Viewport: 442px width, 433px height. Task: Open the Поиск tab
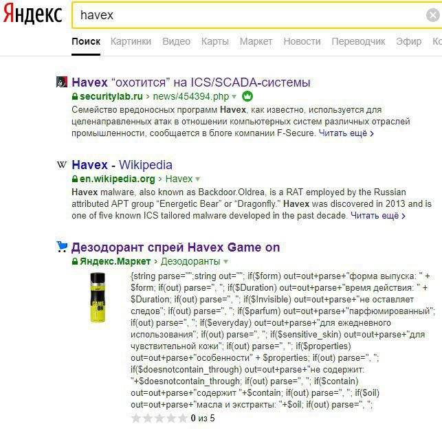click(x=86, y=41)
